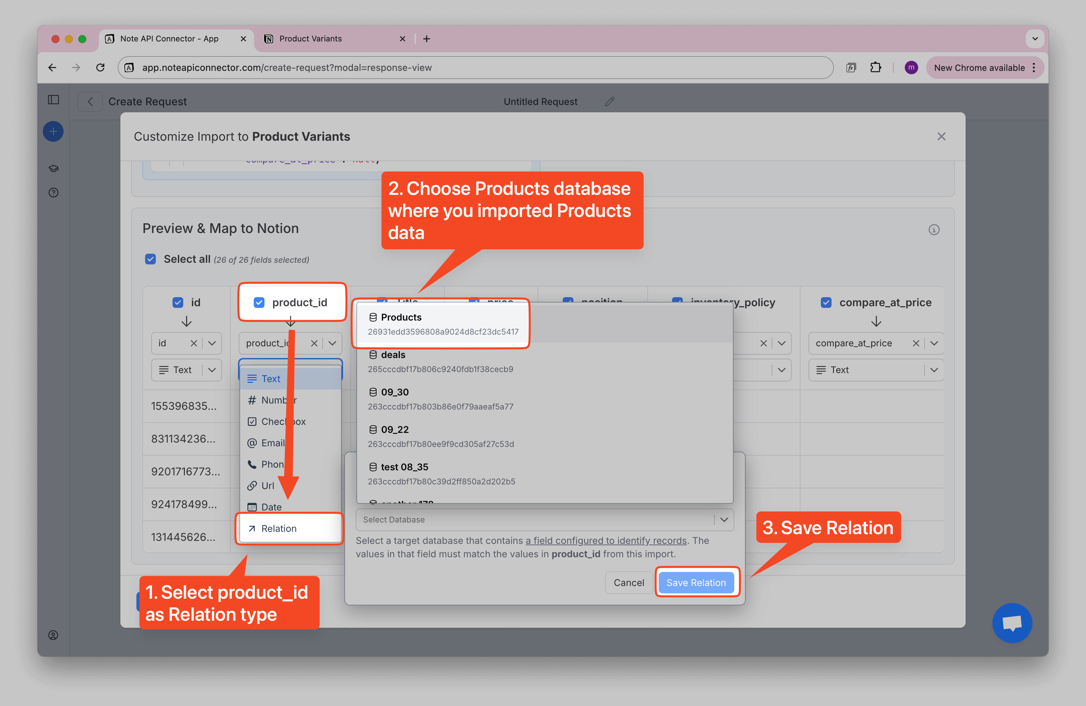Choose Relation from the type list
Viewport: 1086px width, 706px height.
click(x=278, y=528)
